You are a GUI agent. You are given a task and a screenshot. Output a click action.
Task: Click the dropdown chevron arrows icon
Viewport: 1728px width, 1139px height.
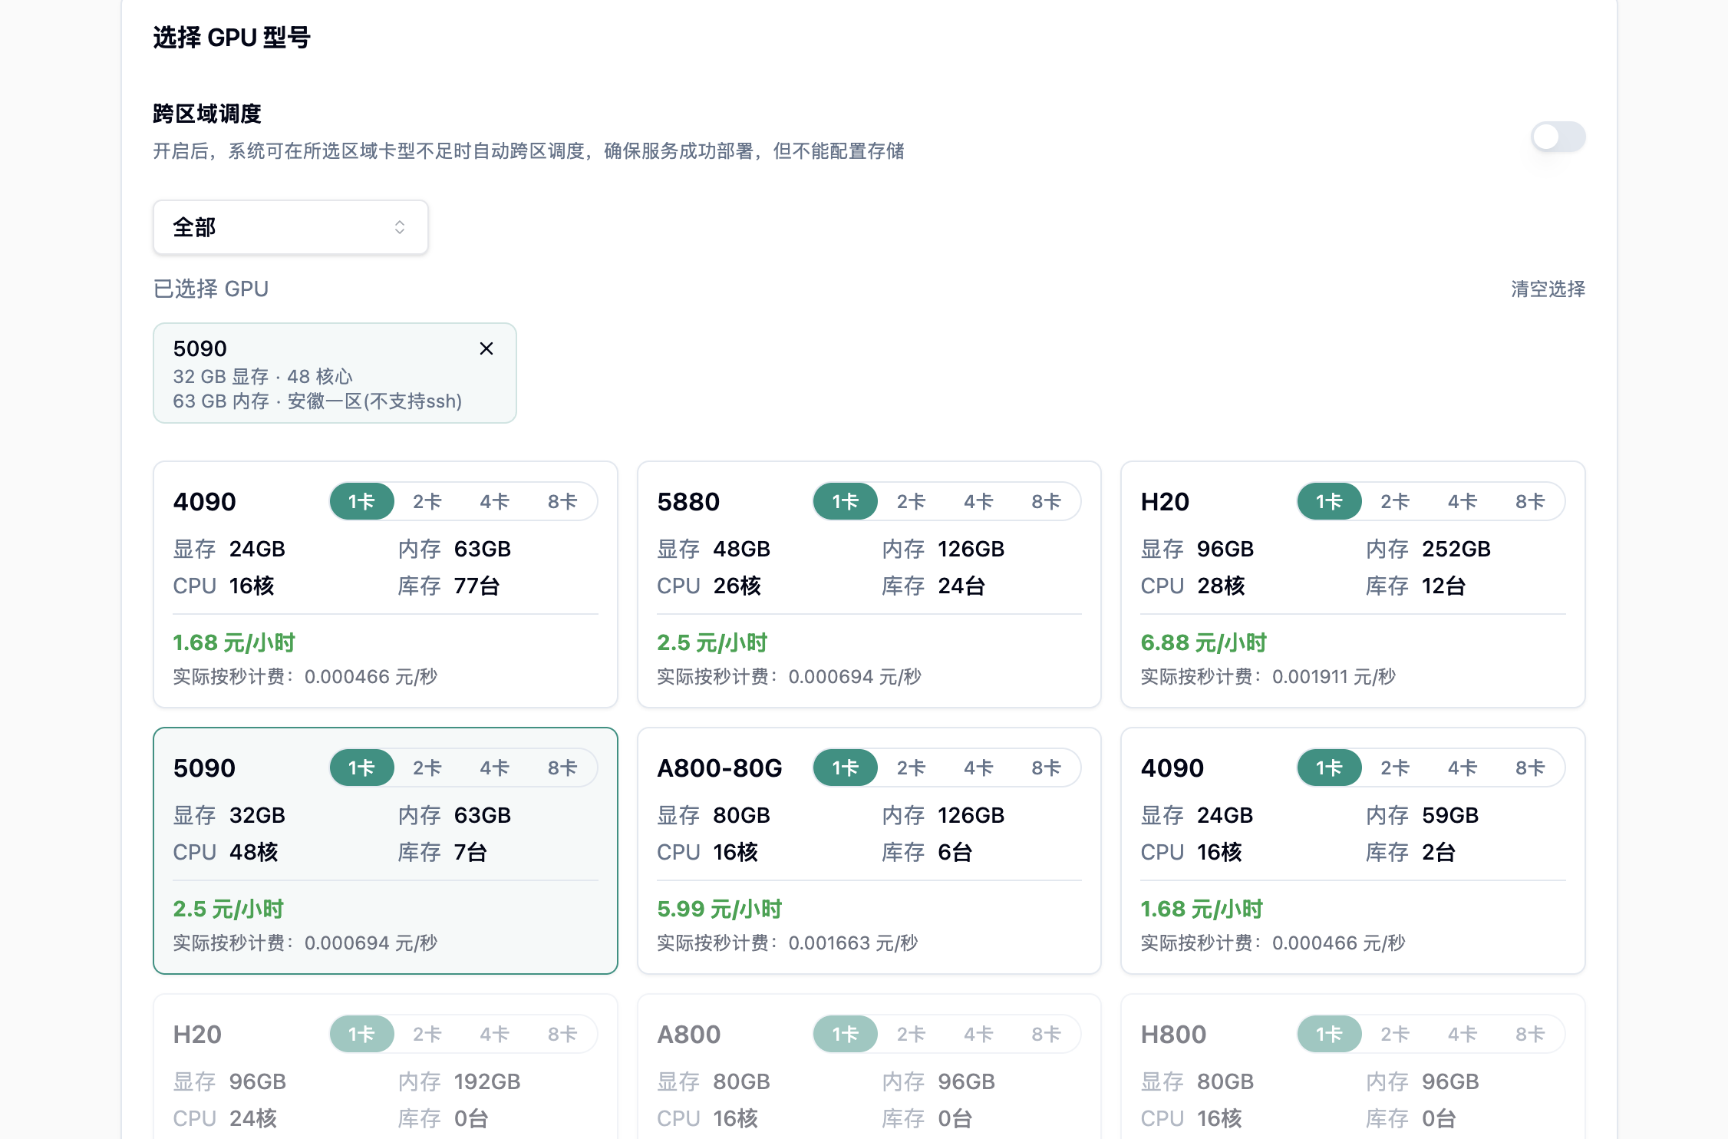(x=400, y=227)
